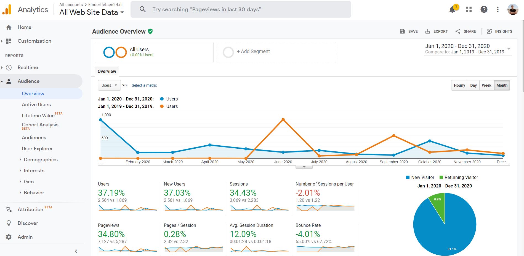Click the SHARE button label
The height and width of the screenshot is (256, 524).
pos(470,31)
